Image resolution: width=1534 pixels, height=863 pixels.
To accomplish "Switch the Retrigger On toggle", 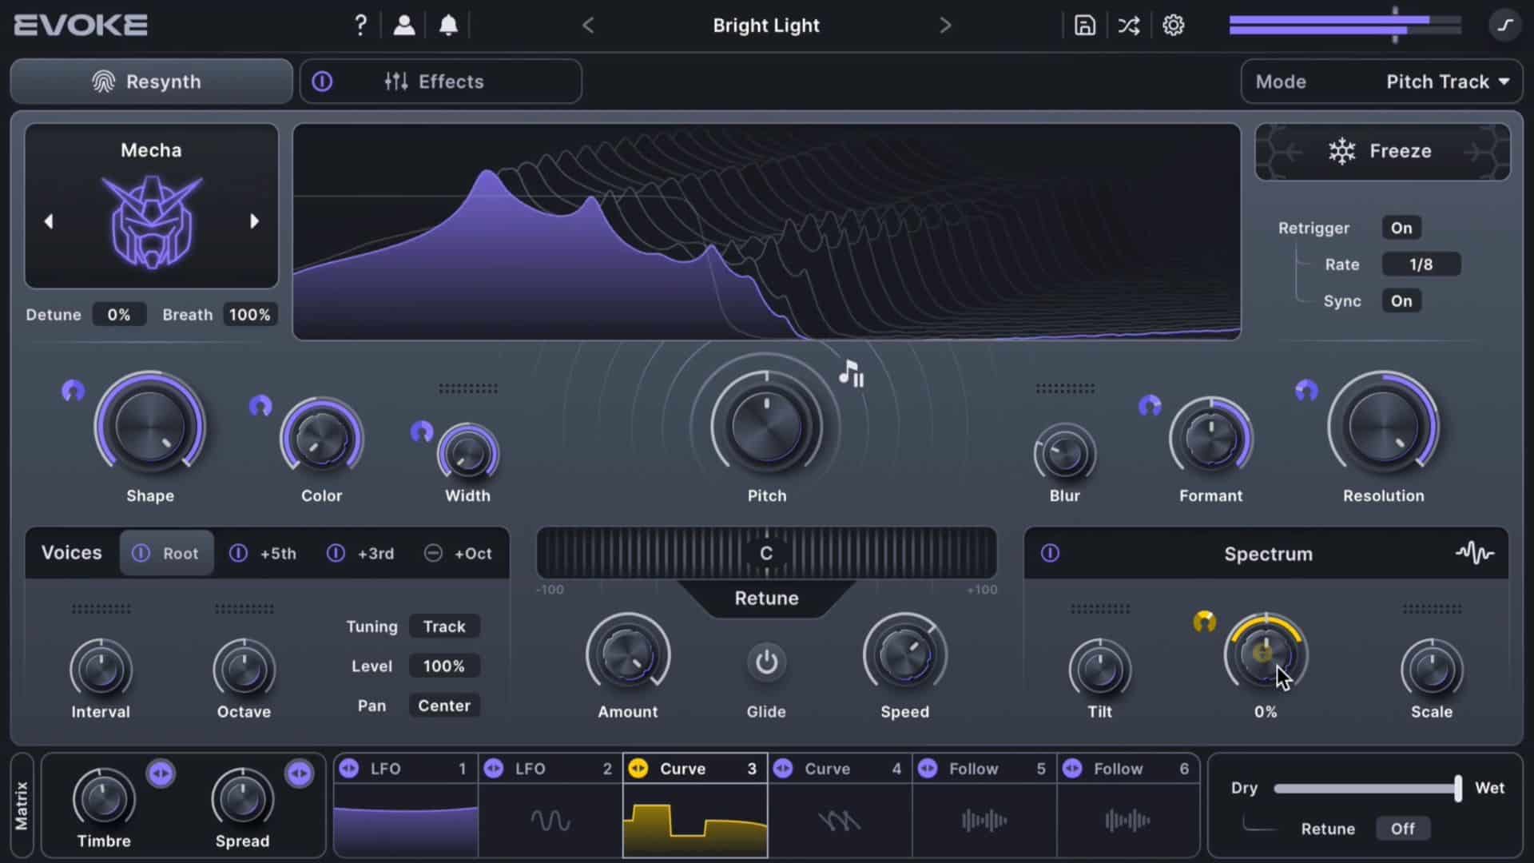I will click(x=1401, y=228).
